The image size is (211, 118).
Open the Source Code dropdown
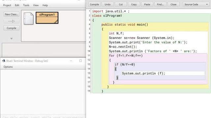click(x=196, y=4)
